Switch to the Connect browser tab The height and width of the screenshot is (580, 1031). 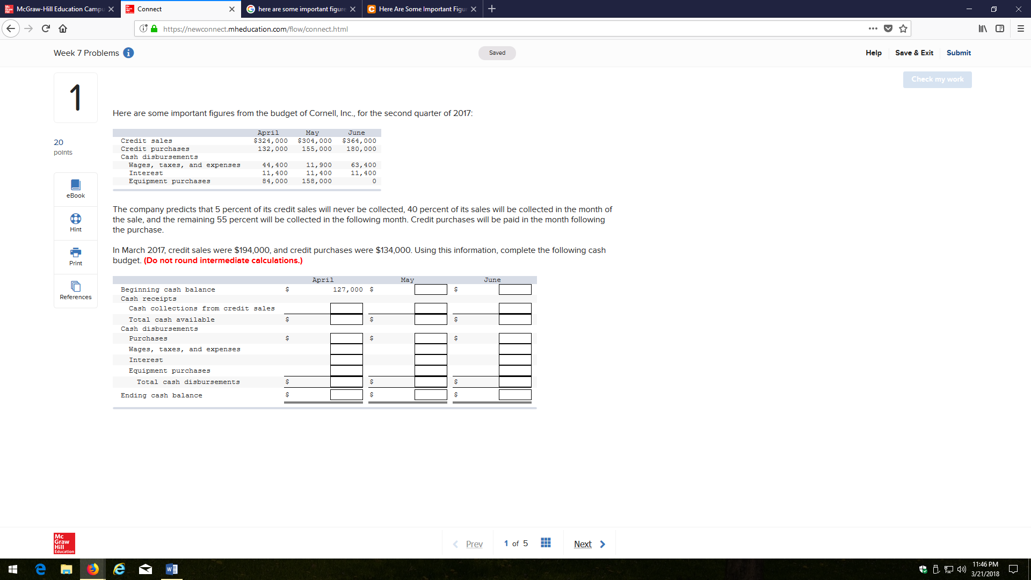(172, 9)
